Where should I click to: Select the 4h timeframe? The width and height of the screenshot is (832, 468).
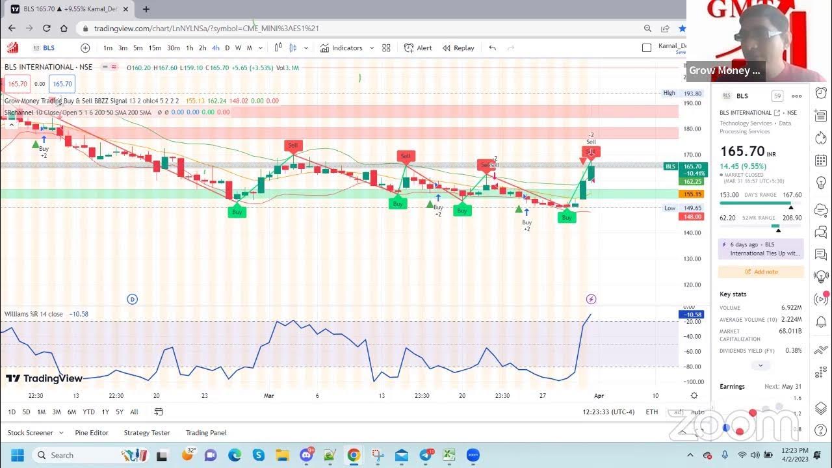pyautogui.click(x=215, y=48)
